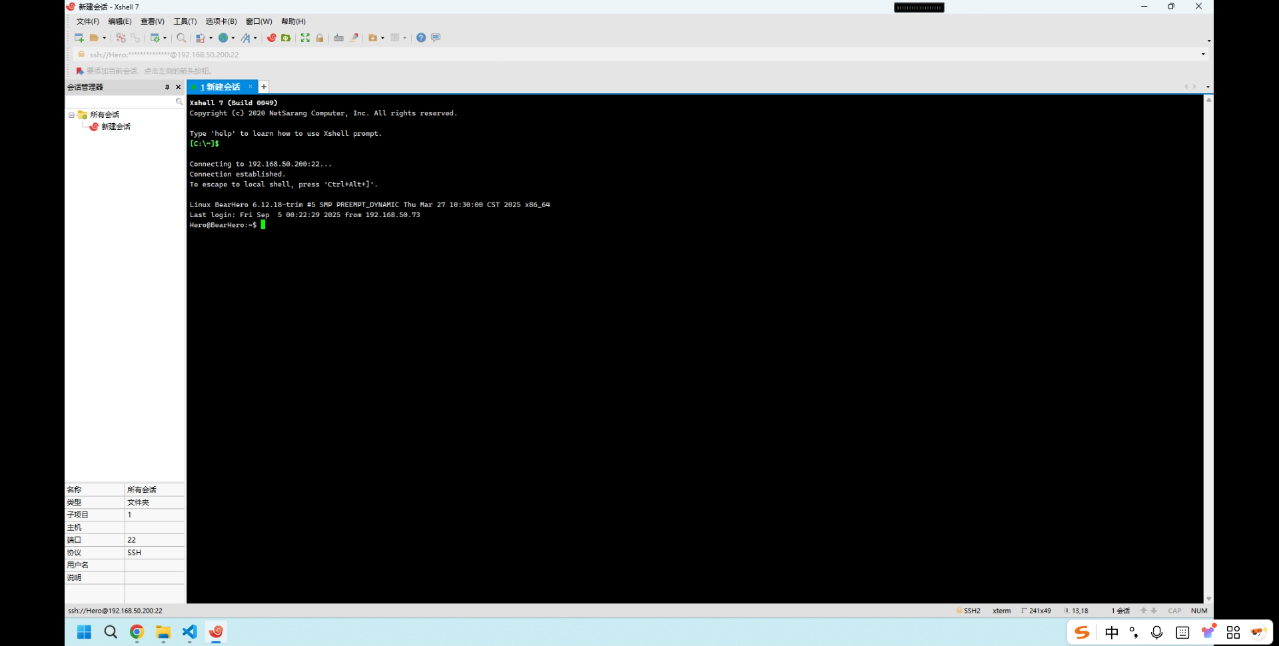The height and width of the screenshot is (646, 1279).
Task: Click the speech-bubble feedback icon
Action: click(x=436, y=38)
